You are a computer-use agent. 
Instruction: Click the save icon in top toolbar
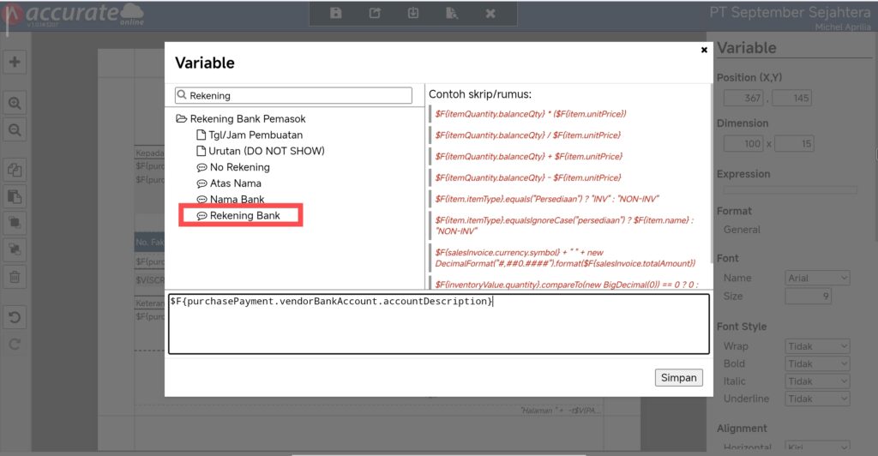click(336, 13)
